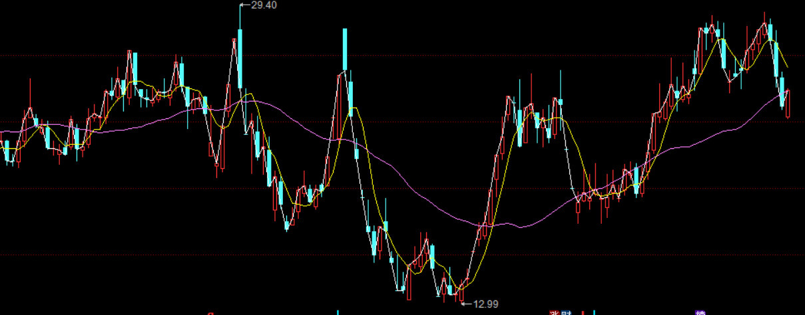Select the small red candle next to 29.40 peak
Image resolution: width=805 pixels, height=315 pixels.
(234, 63)
